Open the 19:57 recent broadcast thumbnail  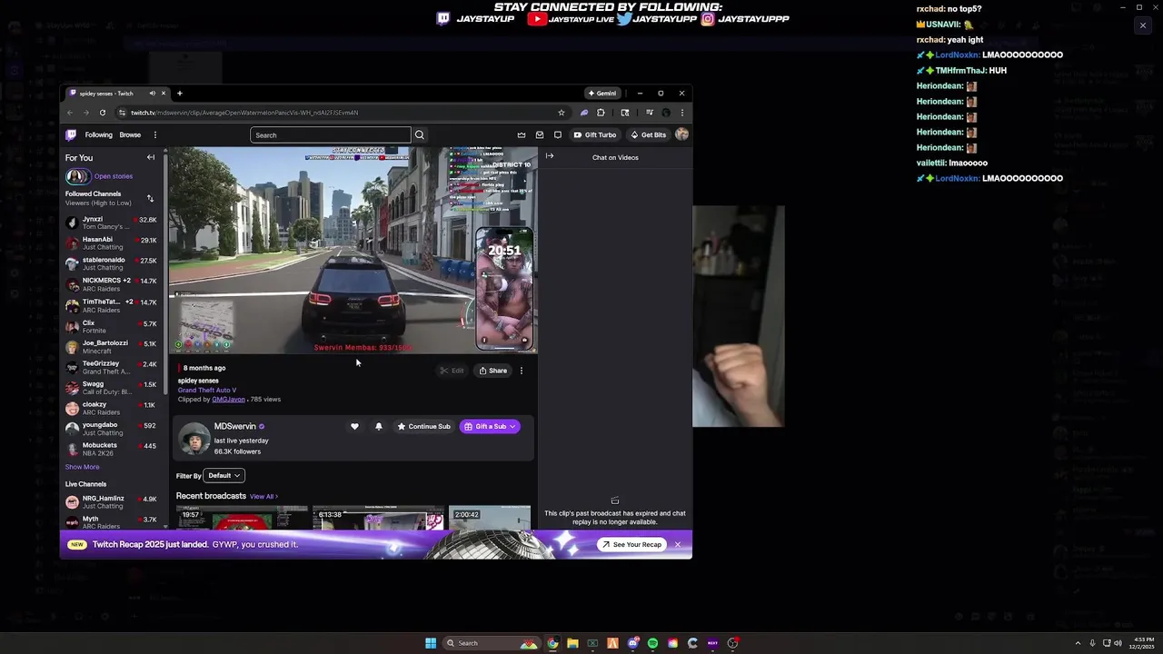[242, 518]
